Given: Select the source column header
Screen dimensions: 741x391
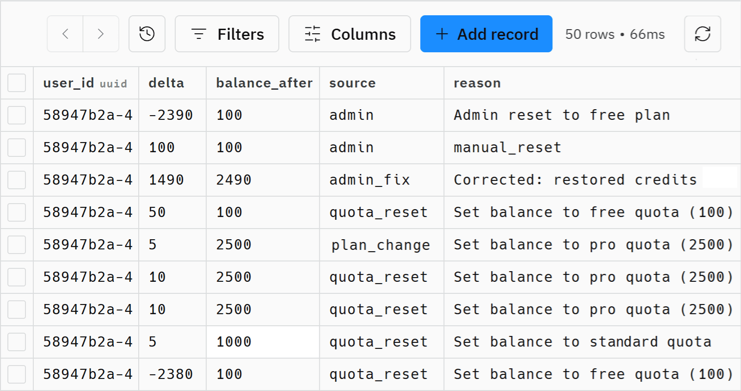Looking at the screenshot, I should (352, 83).
